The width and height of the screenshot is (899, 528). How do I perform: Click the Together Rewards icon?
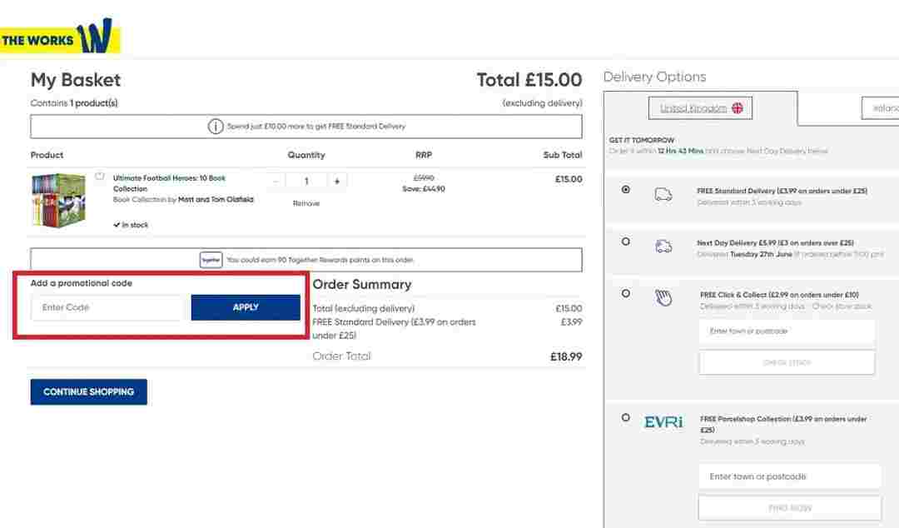click(211, 260)
